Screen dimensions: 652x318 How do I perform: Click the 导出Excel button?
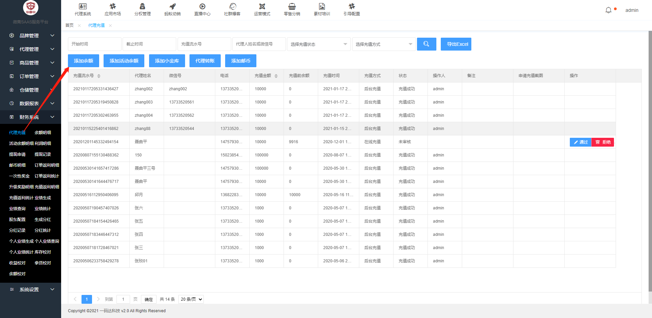click(x=456, y=44)
